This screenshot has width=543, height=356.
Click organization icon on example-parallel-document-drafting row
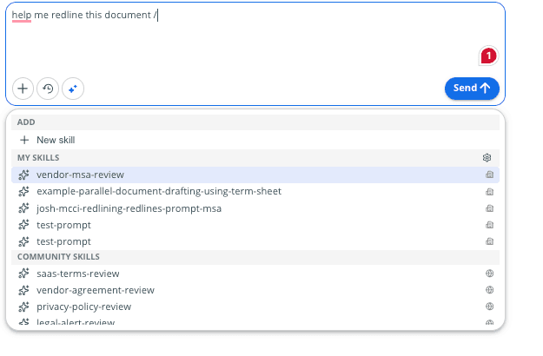[x=489, y=191]
